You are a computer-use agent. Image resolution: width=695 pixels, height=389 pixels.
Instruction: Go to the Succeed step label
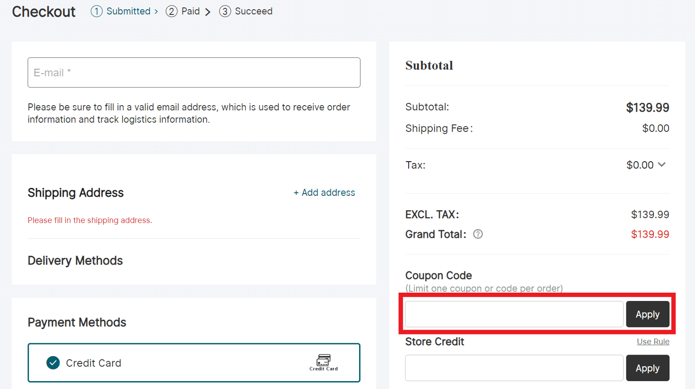[253, 11]
